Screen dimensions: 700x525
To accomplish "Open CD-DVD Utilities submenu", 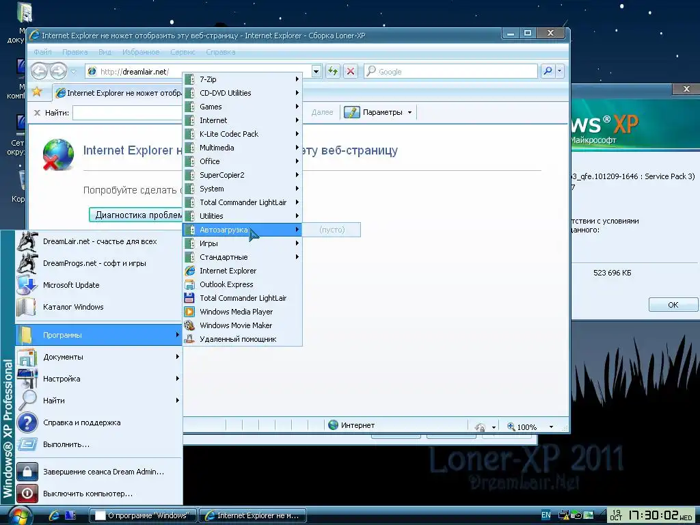I will coord(243,93).
